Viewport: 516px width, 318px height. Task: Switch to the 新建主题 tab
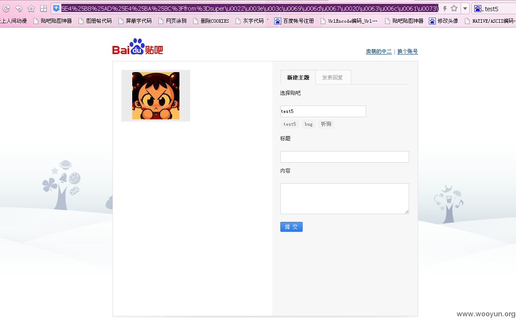(298, 77)
